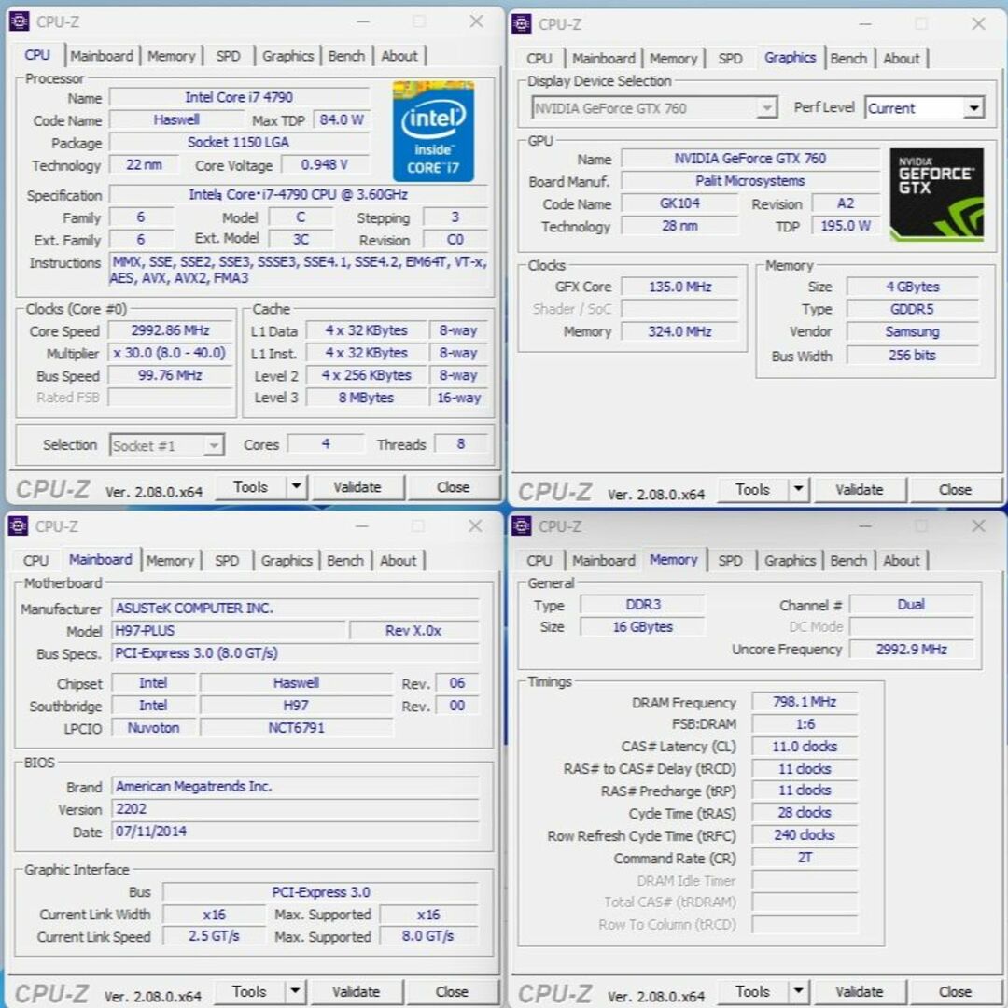Expand the Socket #1 selection dropdown
The image size is (1008, 1008).
pos(214,445)
